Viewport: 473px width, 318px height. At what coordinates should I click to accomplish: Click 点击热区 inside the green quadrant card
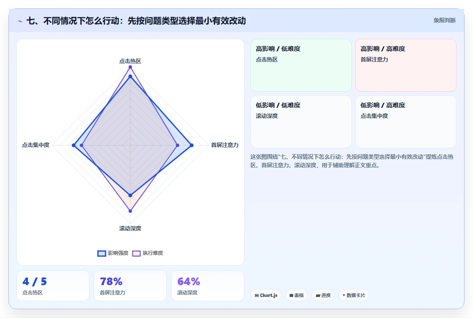coord(266,59)
